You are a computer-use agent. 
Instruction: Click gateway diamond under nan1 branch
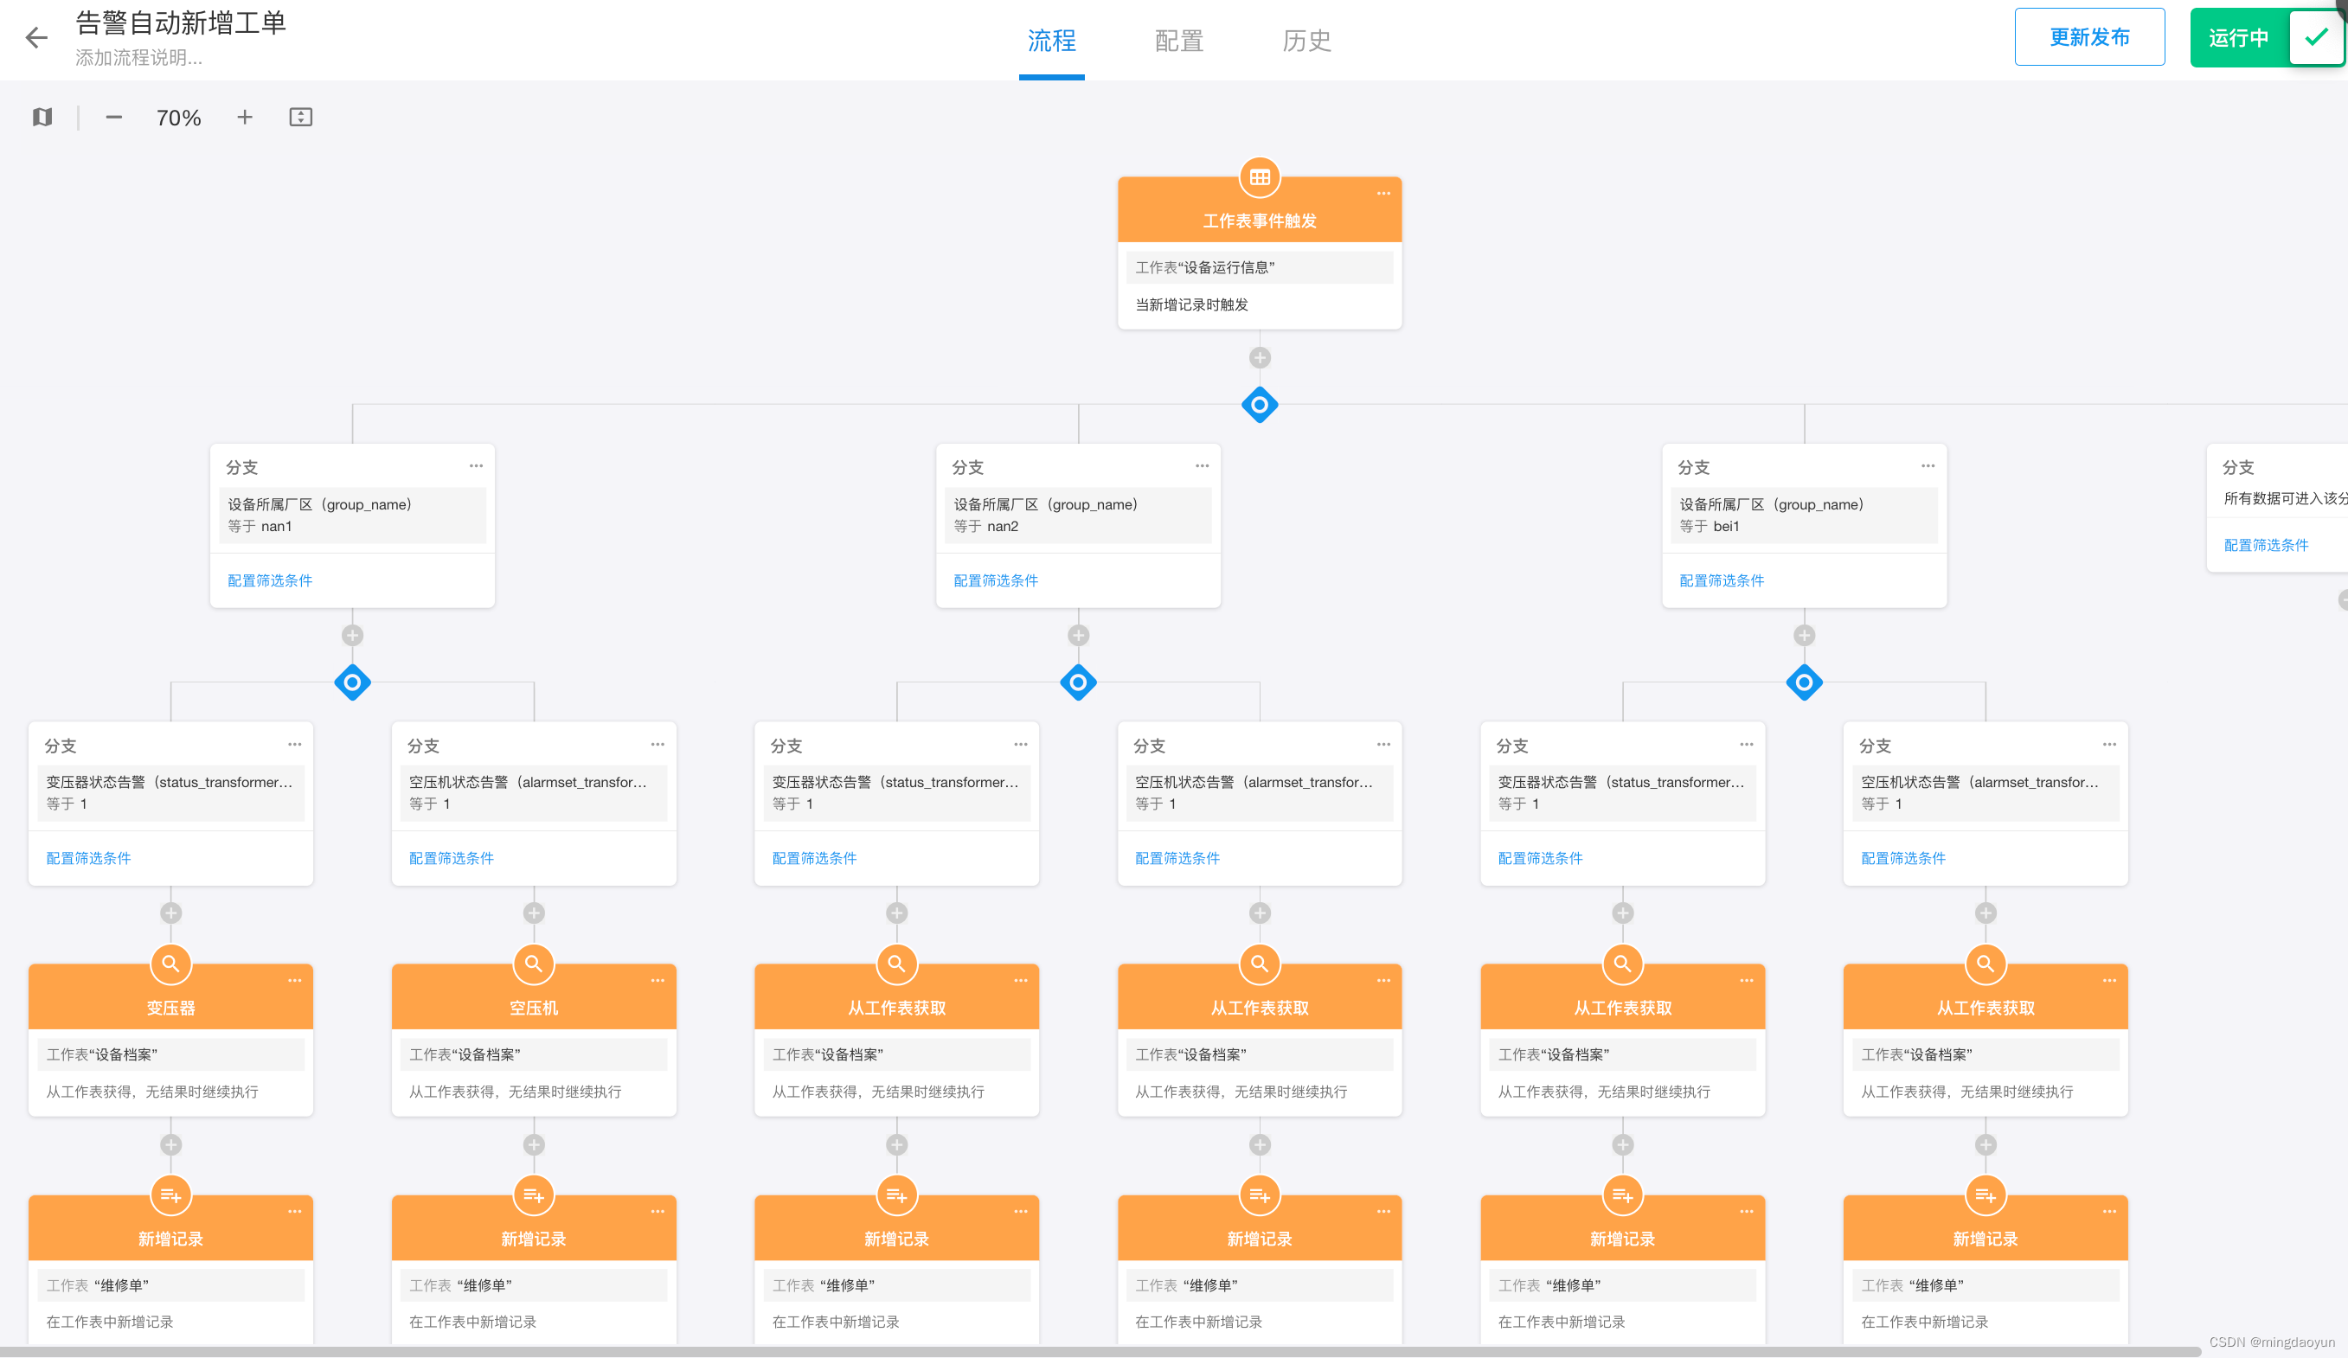click(x=352, y=682)
